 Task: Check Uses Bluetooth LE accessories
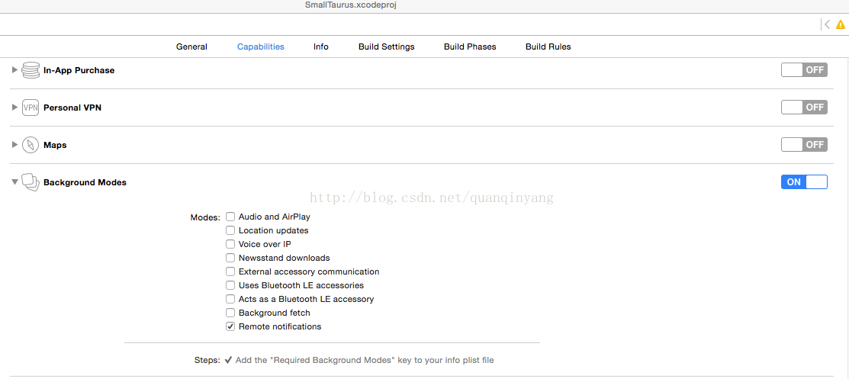[x=230, y=285]
